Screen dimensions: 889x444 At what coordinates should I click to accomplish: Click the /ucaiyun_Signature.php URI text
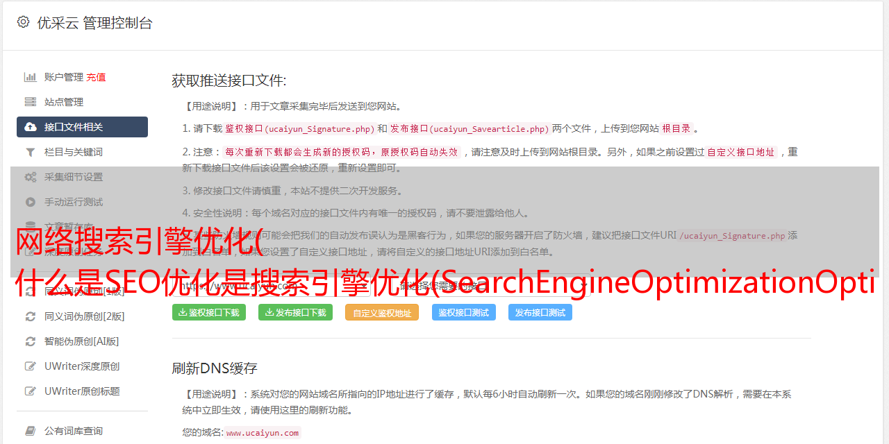pos(732,236)
